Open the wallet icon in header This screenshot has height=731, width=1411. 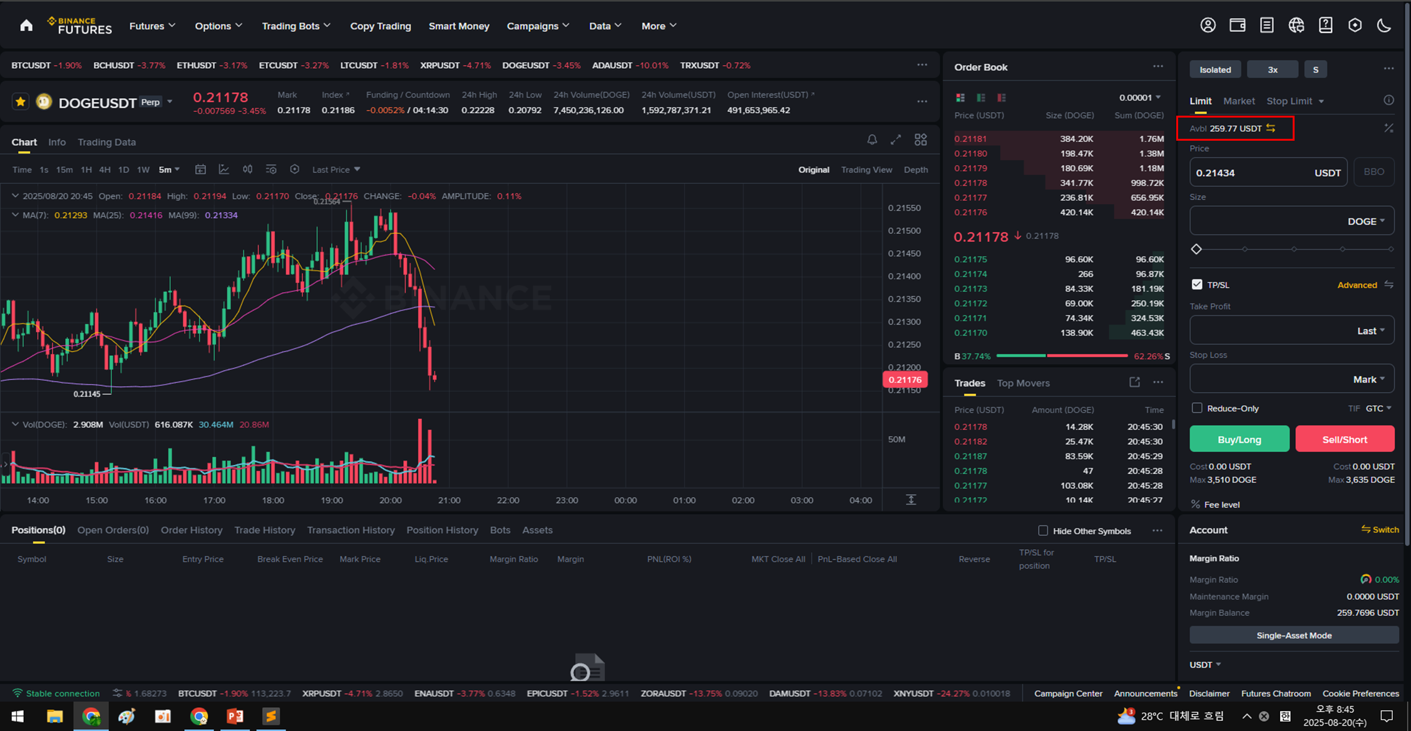1237,26
